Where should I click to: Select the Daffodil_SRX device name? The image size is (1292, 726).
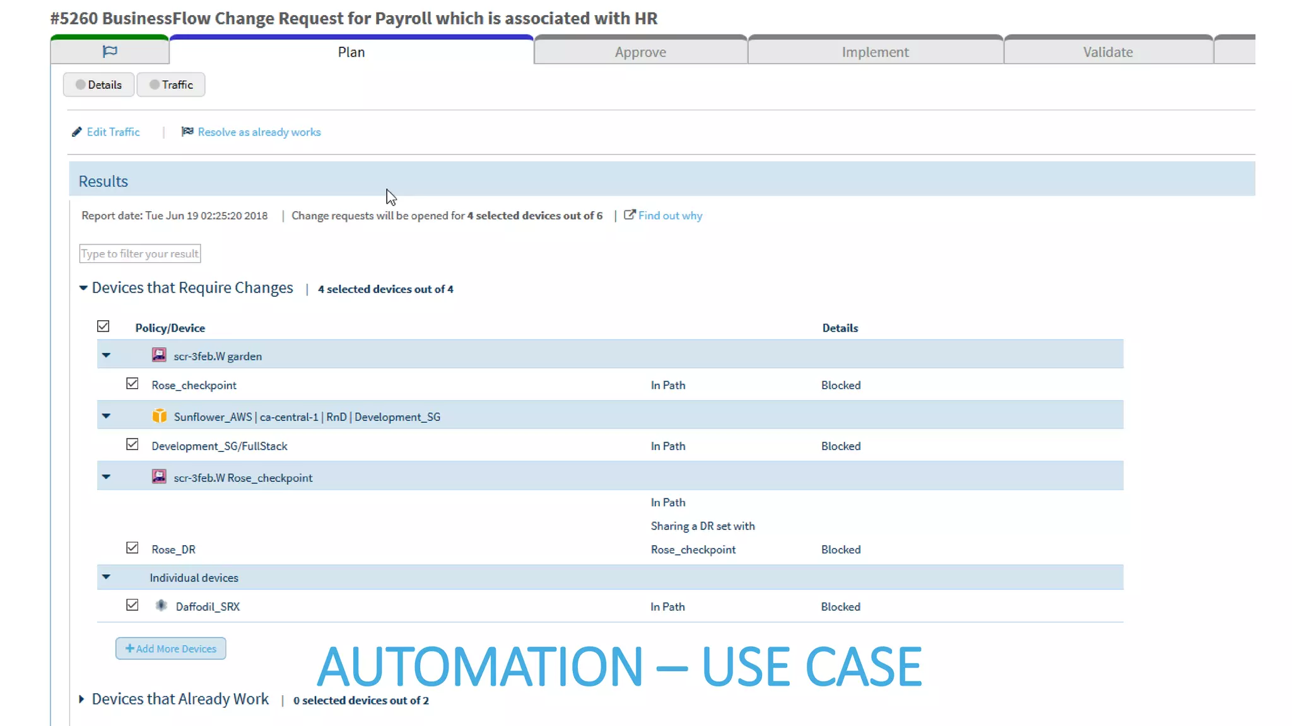pyautogui.click(x=208, y=606)
